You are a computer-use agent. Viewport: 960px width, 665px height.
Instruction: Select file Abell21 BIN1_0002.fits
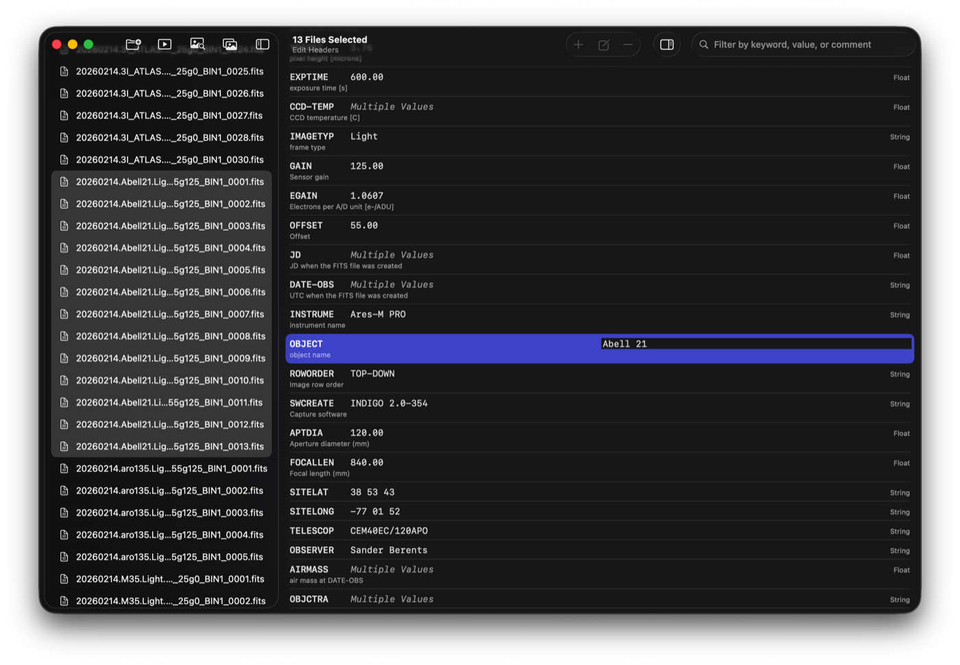[162, 204]
